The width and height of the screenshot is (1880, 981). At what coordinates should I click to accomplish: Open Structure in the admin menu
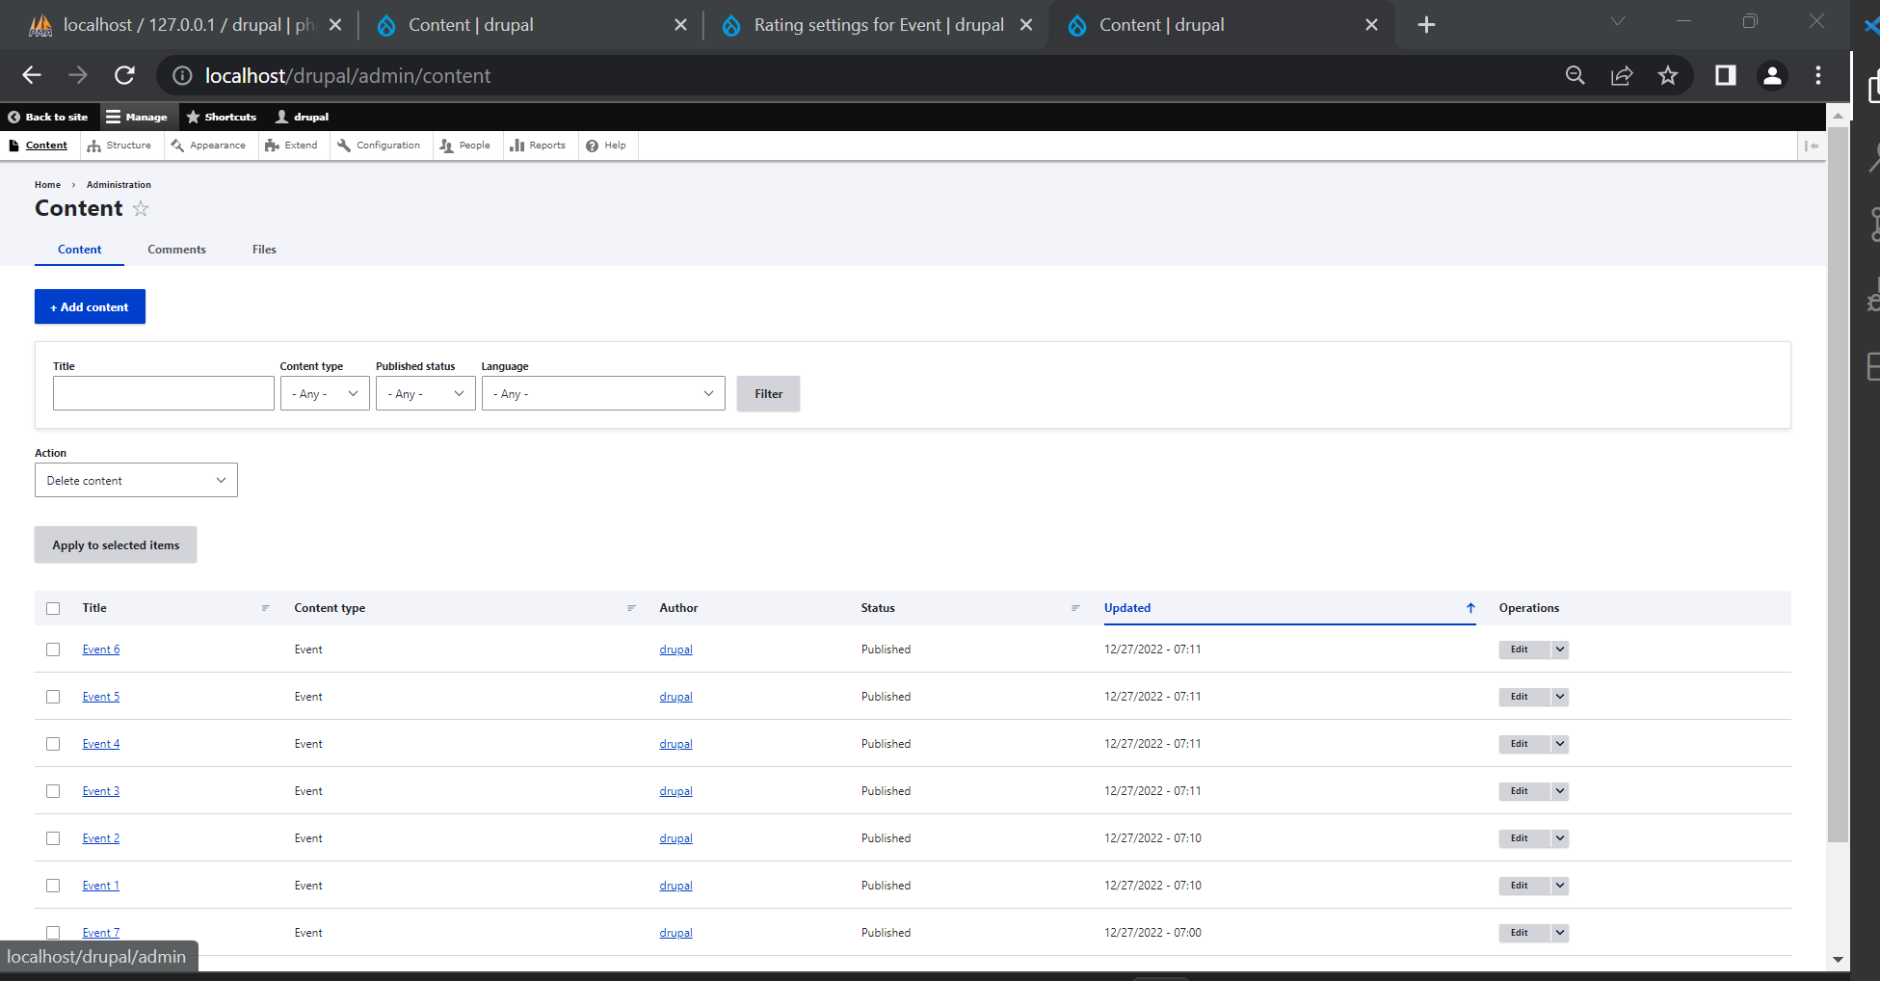(x=119, y=146)
